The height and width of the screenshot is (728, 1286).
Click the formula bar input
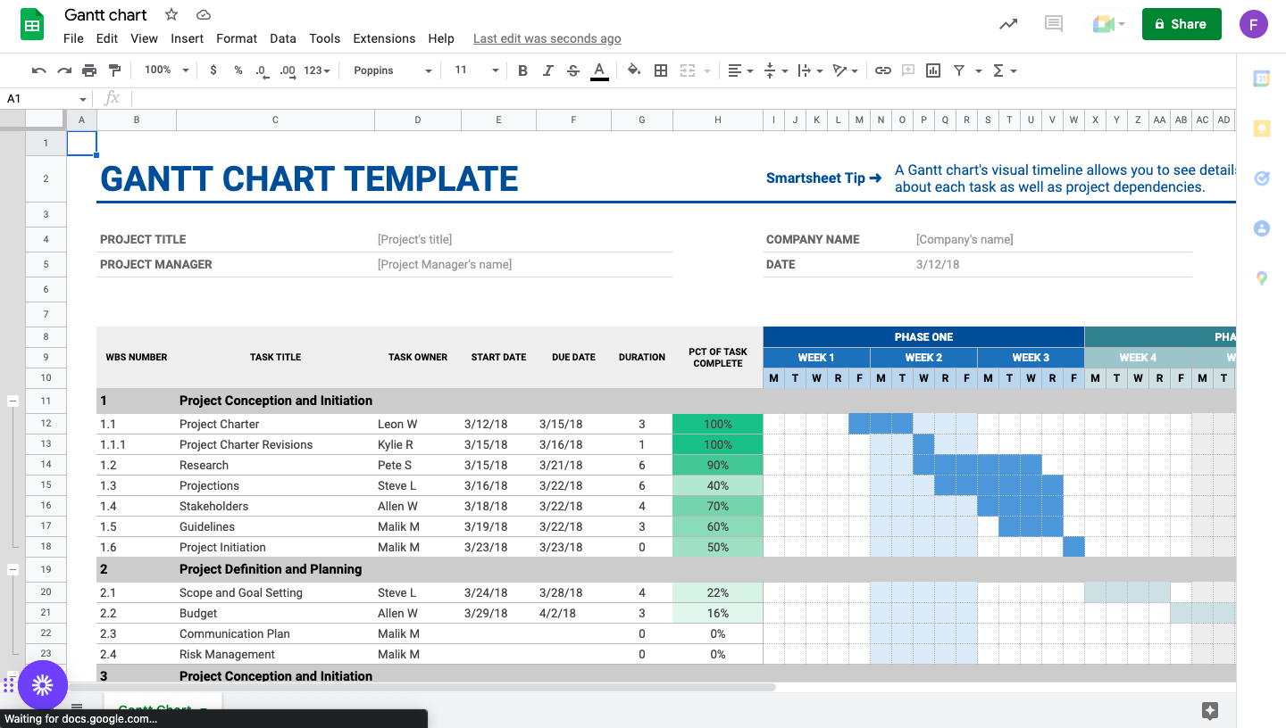pyautogui.click(x=683, y=98)
